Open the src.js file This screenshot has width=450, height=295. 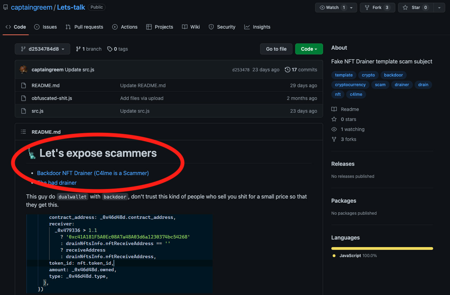(37, 111)
